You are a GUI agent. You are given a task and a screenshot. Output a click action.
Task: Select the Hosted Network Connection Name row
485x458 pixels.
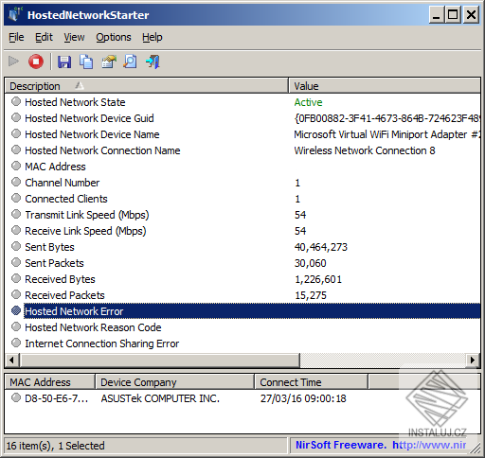[x=242, y=150]
